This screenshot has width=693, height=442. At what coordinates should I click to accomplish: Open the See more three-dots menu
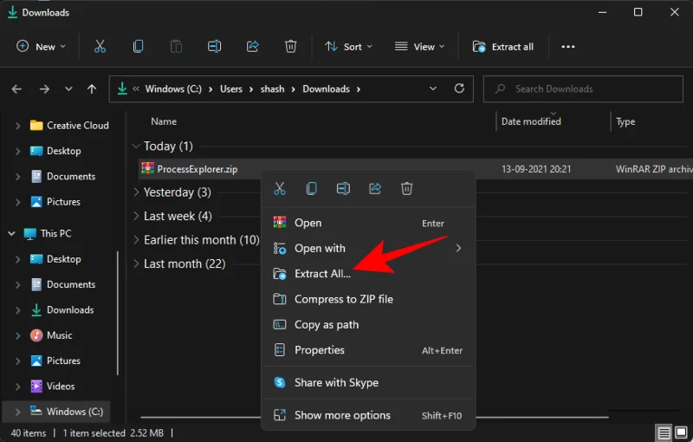click(x=568, y=47)
